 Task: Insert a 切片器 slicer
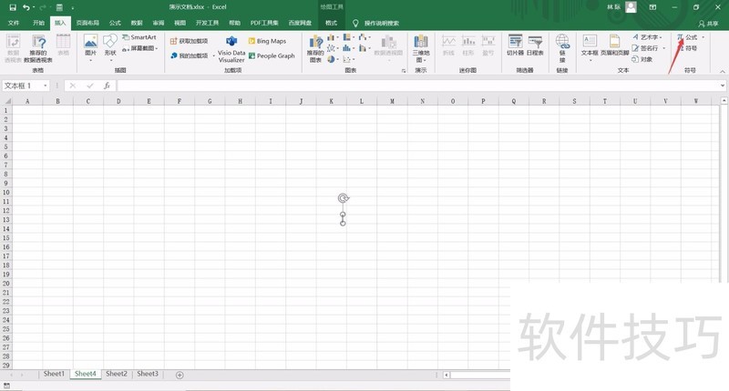(515, 45)
